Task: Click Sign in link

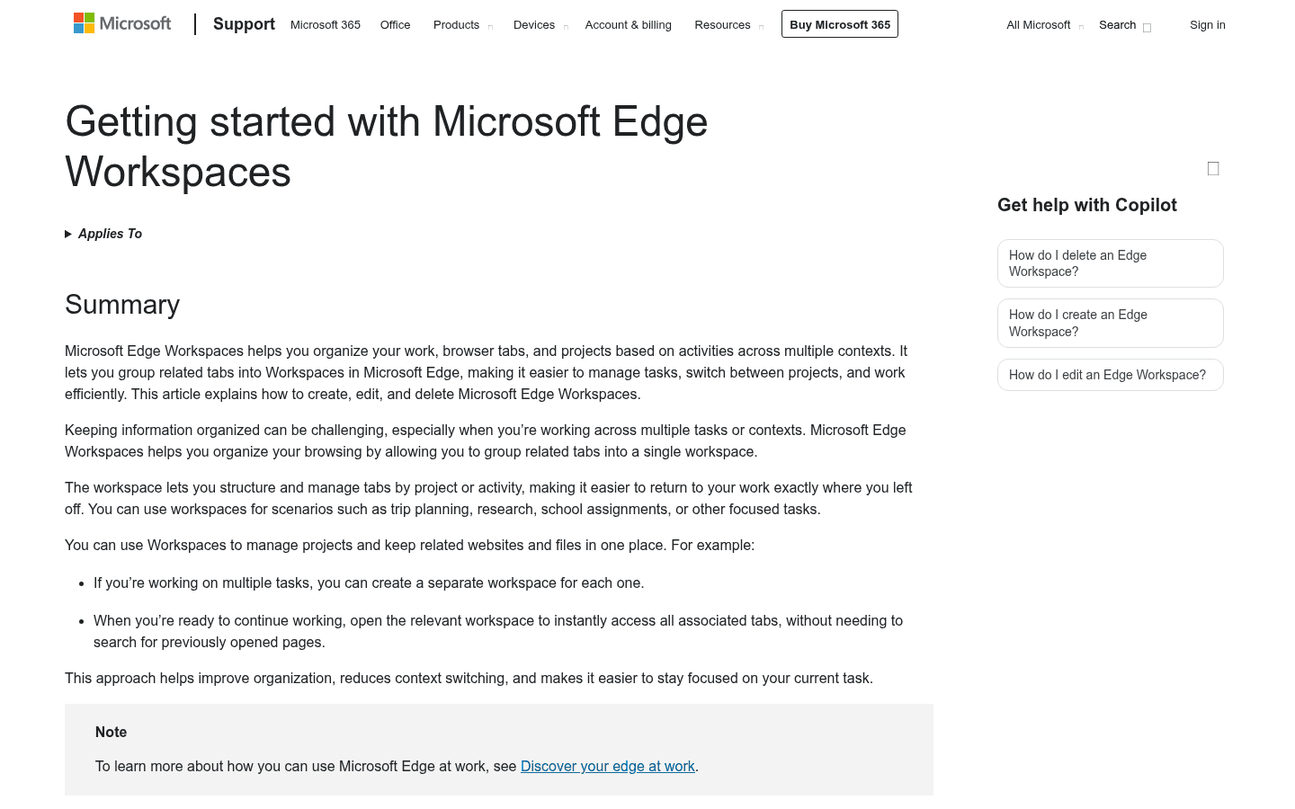Action: coord(1207,25)
